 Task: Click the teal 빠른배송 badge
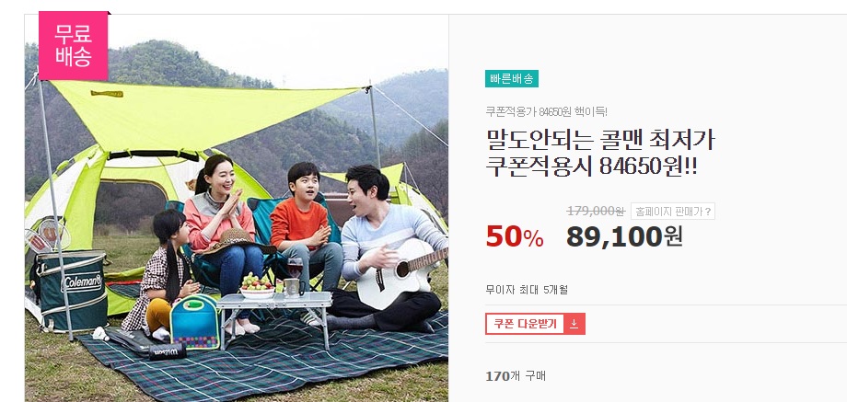512,79
